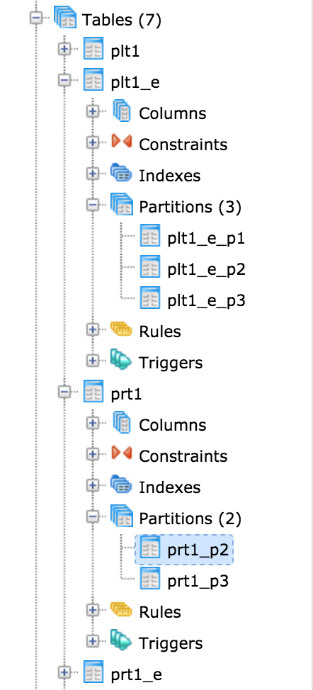The width and height of the screenshot is (313, 690).
Task: Select the prt1_p3 partition
Action: coord(198,581)
